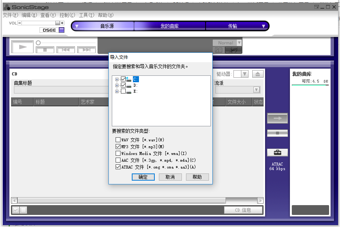The width and height of the screenshot is (340, 227).
Task: Click the CD 信息 button
Action: (x=243, y=210)
